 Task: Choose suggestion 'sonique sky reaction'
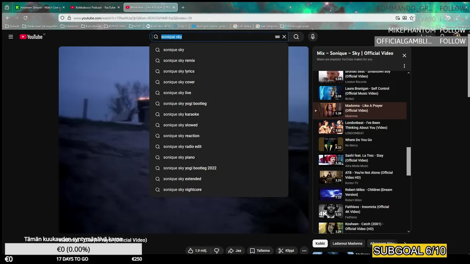coord(219,136)
